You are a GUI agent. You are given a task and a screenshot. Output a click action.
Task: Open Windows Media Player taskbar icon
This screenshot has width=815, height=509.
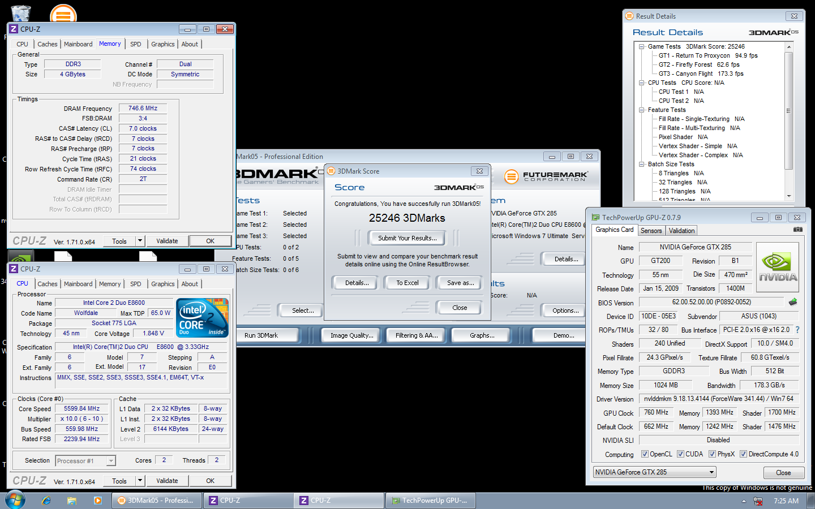tap(98, 501)
